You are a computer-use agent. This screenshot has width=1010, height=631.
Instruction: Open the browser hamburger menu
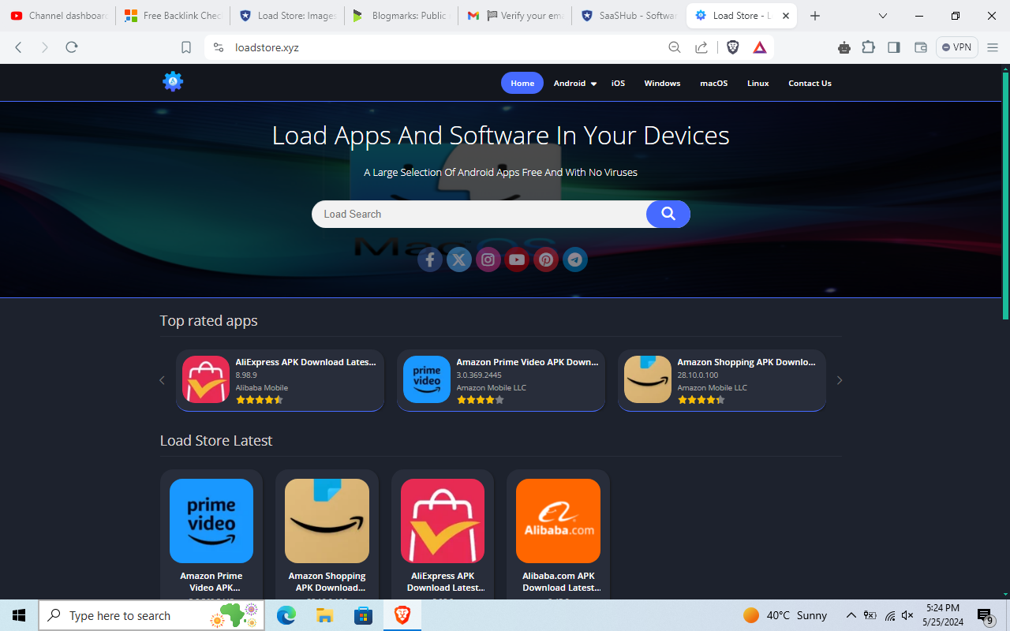(993, 47)
